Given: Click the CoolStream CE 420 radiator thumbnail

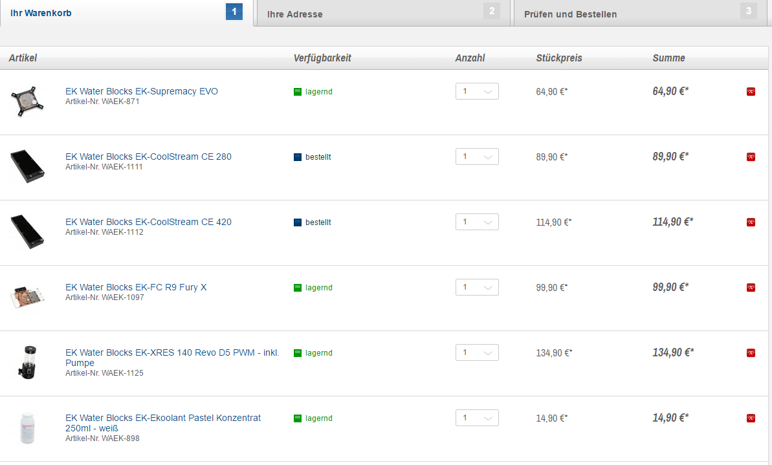Looking at the screenshot, I should [x=27, y=232].
